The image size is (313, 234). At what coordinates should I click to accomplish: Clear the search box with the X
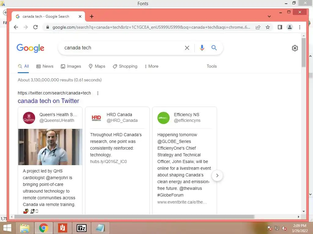point(187,48)
